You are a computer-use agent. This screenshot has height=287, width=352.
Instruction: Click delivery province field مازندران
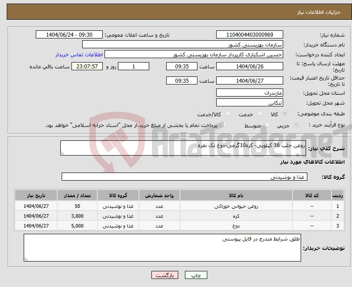(x=250, y=93)
